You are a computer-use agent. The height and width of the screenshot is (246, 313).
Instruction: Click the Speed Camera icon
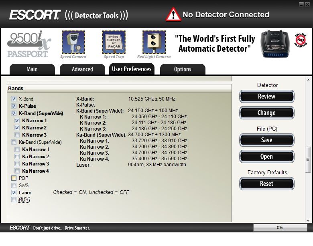[73, 42]
